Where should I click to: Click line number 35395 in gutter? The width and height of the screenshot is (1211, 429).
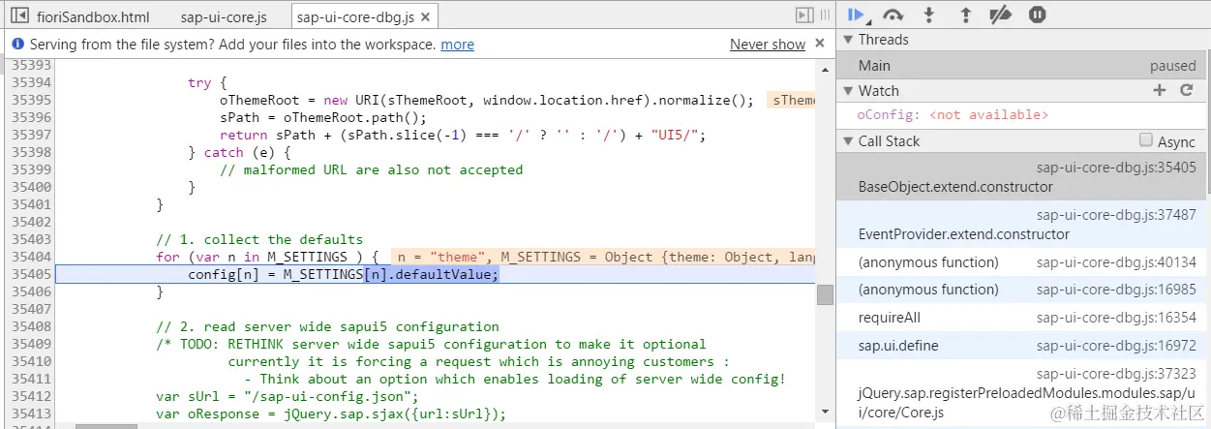pyautogui.click(x=31, y=100)
